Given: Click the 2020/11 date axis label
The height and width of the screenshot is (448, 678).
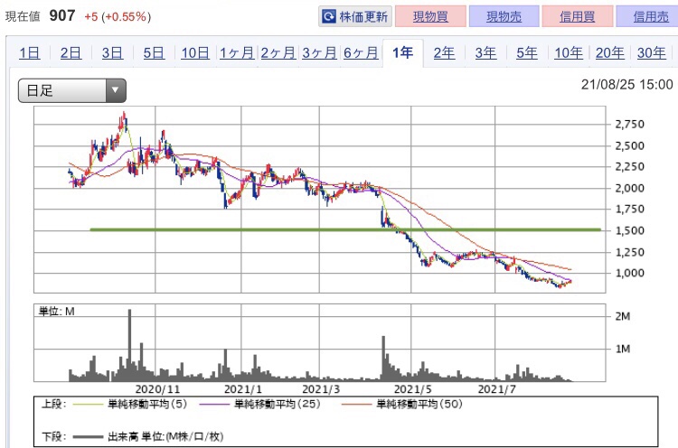Looking at the screenshot, I should tap(157, 389).
